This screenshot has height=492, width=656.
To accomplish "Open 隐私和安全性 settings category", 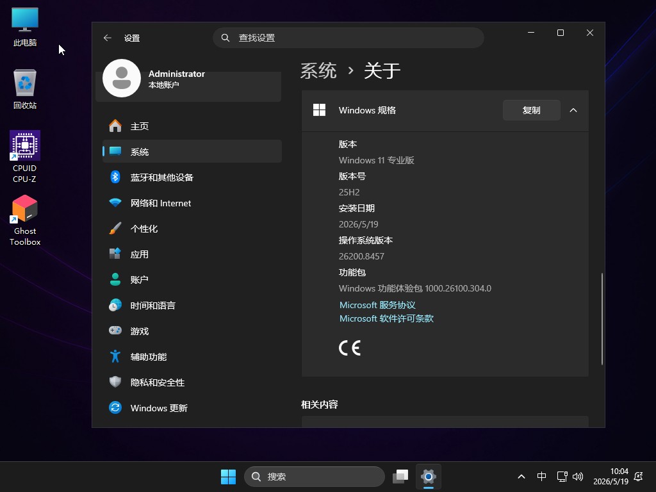I will point(192,382).
